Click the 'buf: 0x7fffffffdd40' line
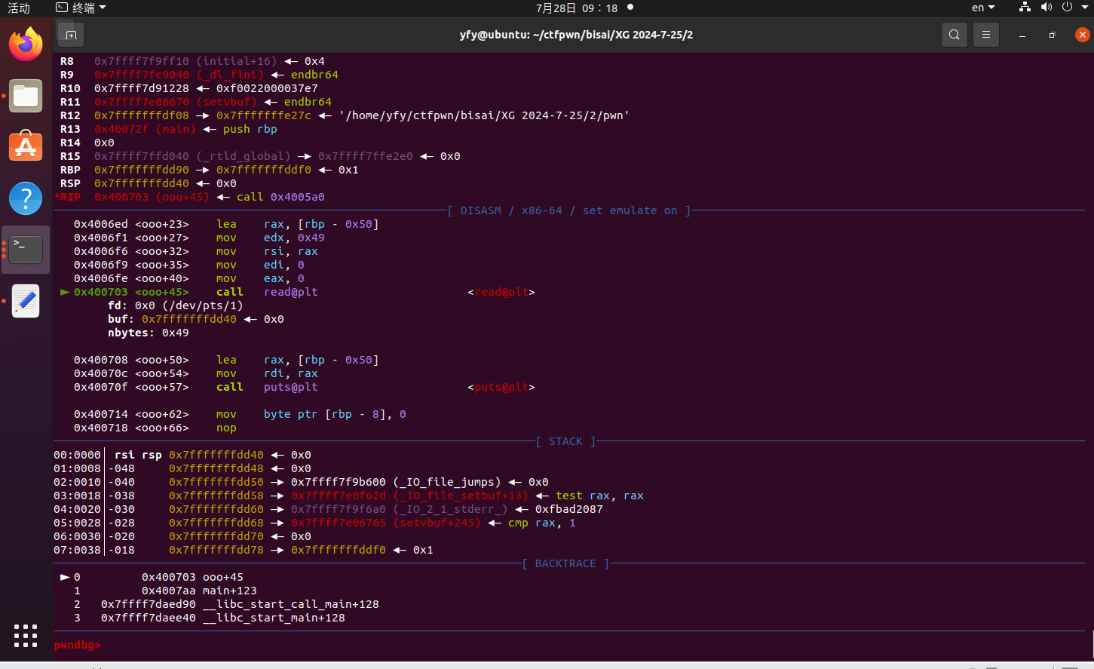 click(x=196, y=319)
